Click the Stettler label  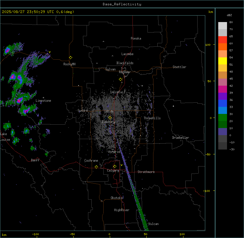[179, 67]
